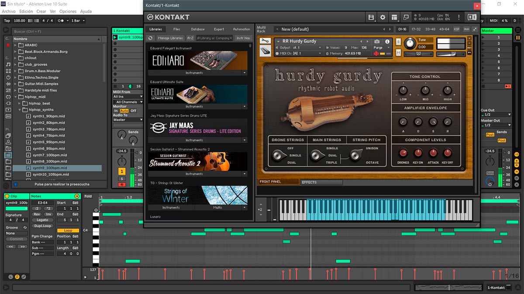Open Max for Live icon in browser sidebar

[x=8, y=97]
